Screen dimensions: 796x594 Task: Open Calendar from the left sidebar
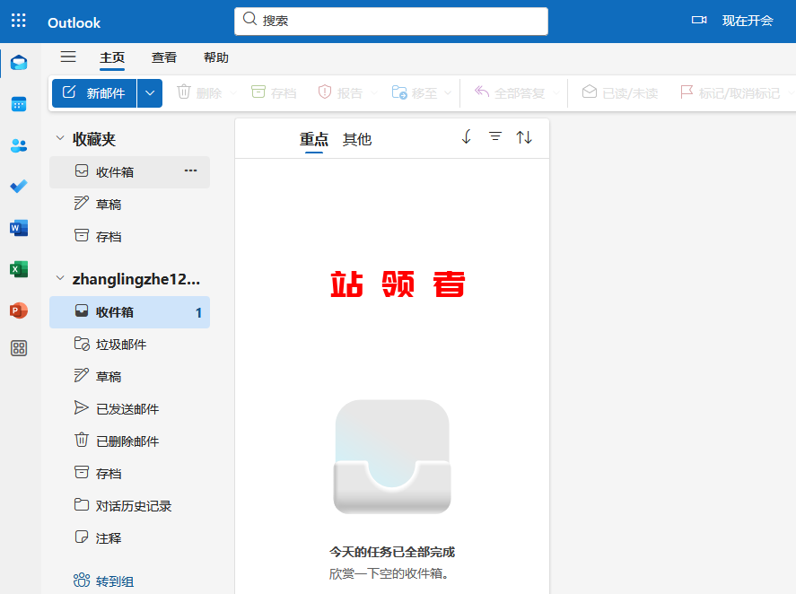(19, 104)
